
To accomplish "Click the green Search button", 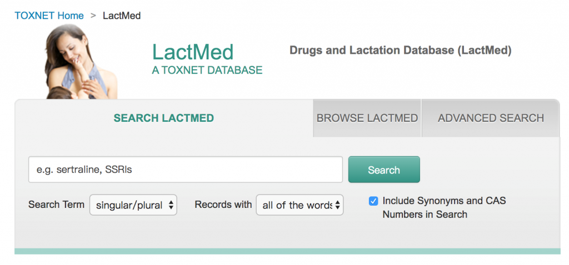I will (x=384, y=170).
